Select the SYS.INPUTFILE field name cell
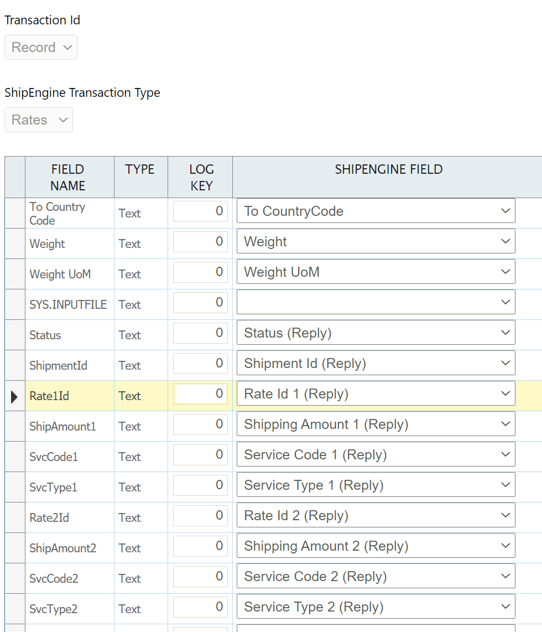542x632 pixels. point(69,304)
